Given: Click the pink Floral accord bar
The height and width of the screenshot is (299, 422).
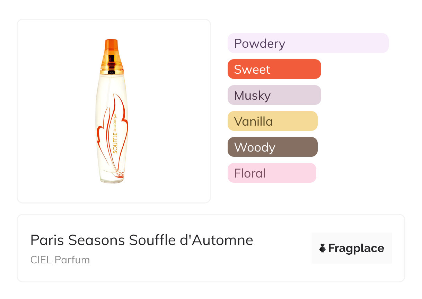Looking at the screenshot, I should tap(272, 173).
